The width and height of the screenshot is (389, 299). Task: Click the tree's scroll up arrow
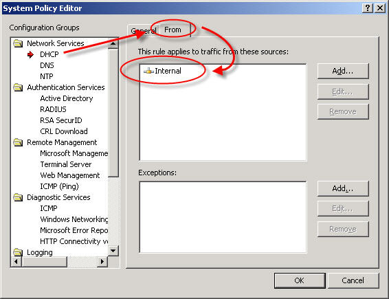click(x=113, y=44)
